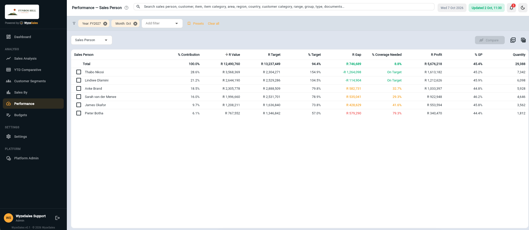The image size is (529, 230).
Task: Sort by % Contribution column header
Action: 189,54
